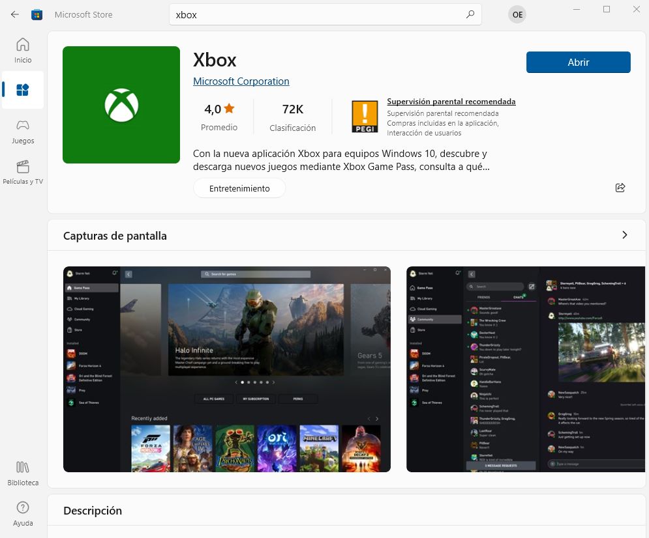This screenshot has width=649, height=538.
Task: Open Supervisión parental recomendada link
Action: coord(451,102)
